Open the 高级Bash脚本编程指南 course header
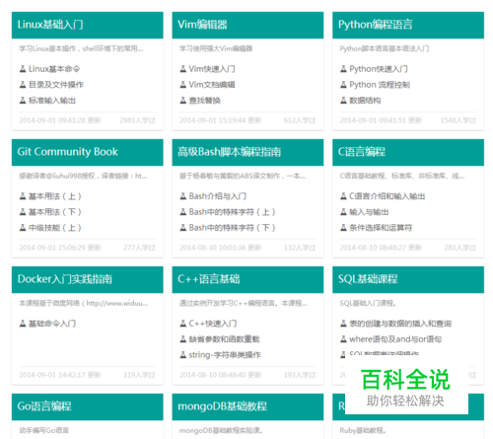This screenshot has height=439, width=493. (x=247, y=152)
